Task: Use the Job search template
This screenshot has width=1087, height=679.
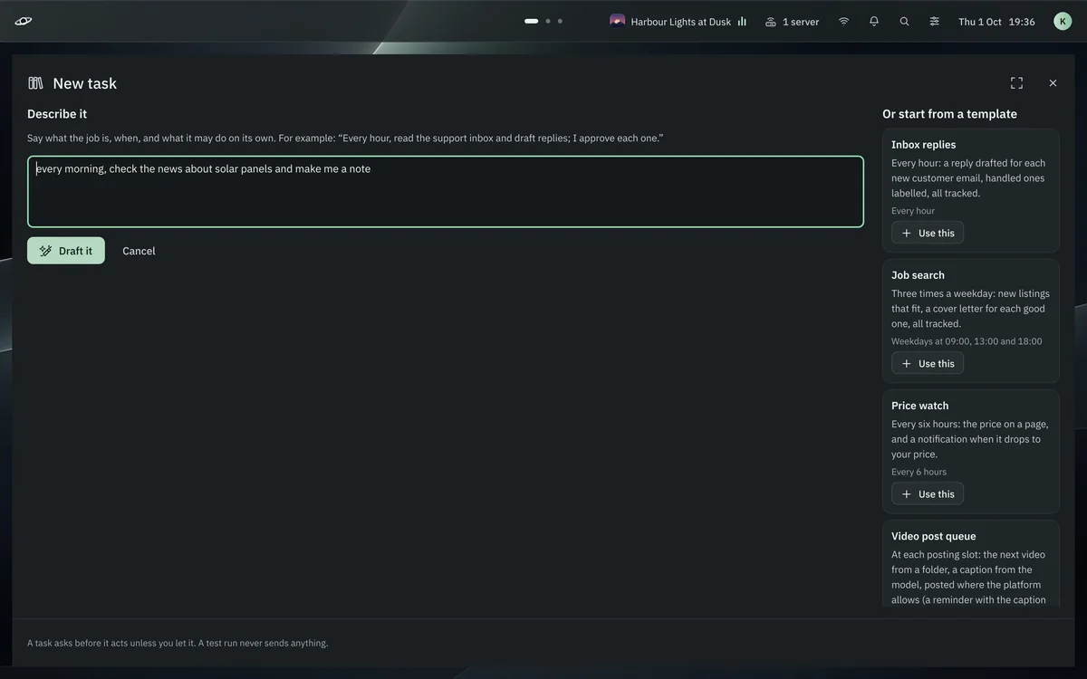Action: point(928,363)
